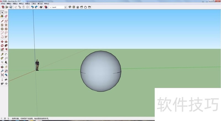Save the model with floppy icon
This screenshot has height=121, width=221.
[x=11, y=7]
